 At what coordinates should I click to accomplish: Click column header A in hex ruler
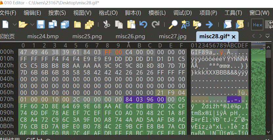click(x=129, y=45)
